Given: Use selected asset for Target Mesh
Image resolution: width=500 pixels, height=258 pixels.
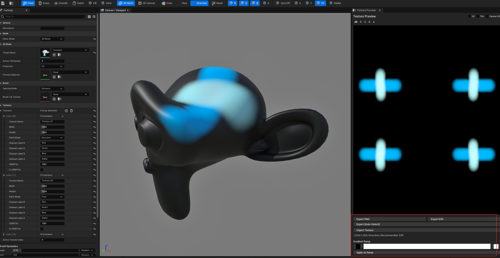Looking at the screenshot, I should point(54,55).
